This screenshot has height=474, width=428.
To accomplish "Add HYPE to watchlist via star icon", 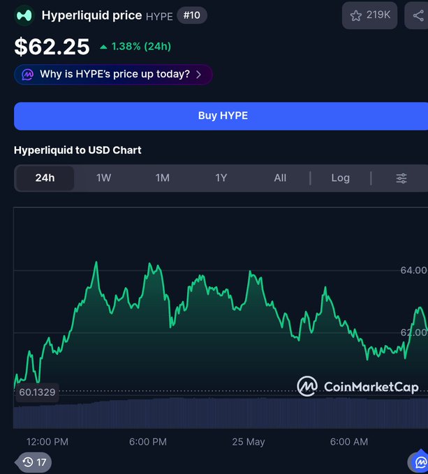I will (x=356, y=15).
